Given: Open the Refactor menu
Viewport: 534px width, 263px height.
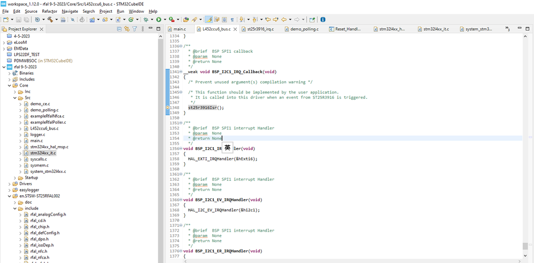Looking at the screenshot, I should click(x=49, y=11).
